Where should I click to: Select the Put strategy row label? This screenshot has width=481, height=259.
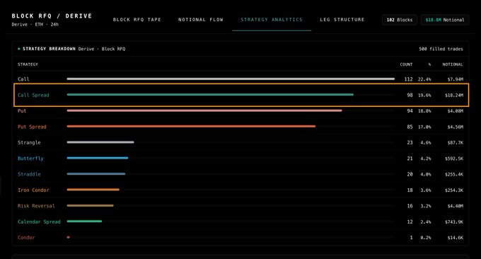pyautogui.click(x=22, y=111)
